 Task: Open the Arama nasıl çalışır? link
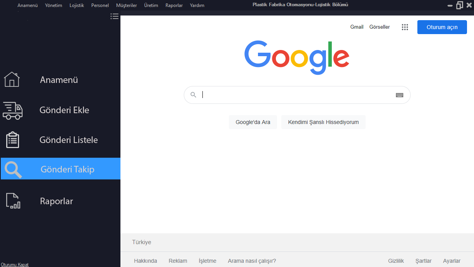click(x=252, y=261)
